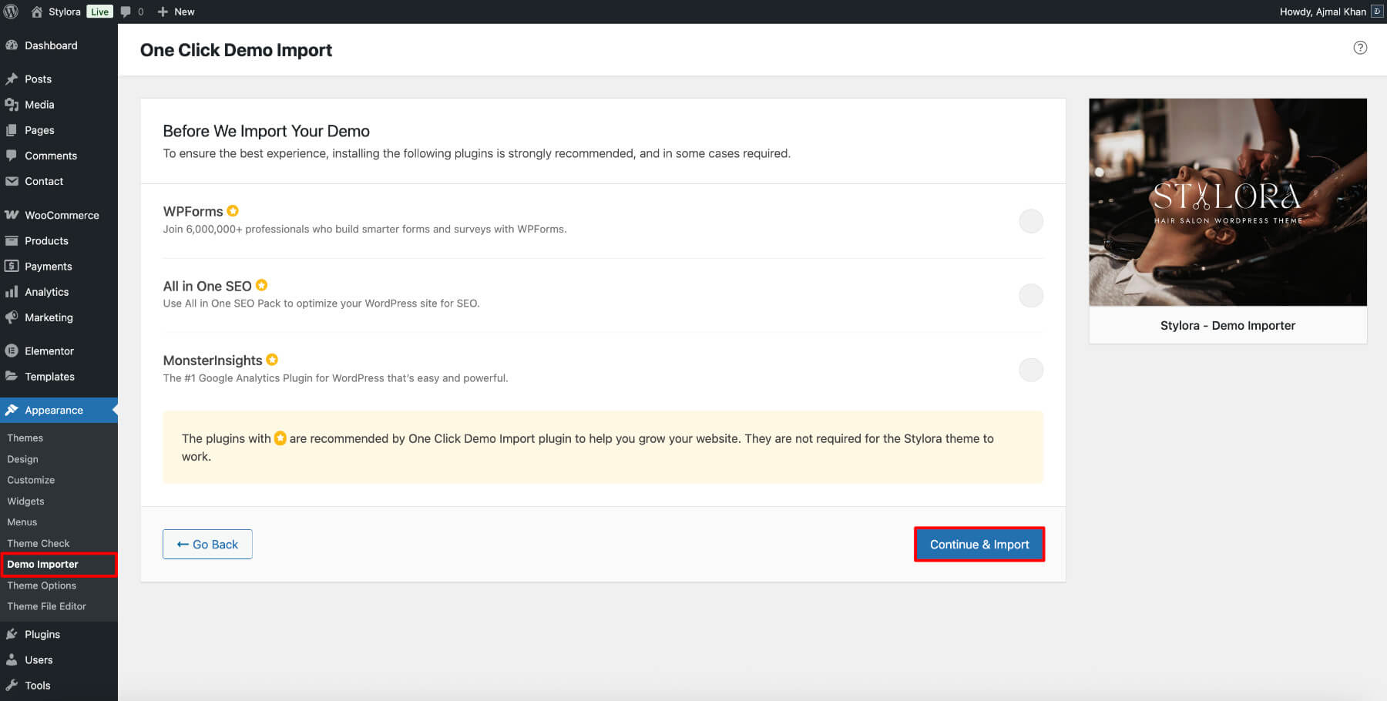
Task: Click the Continue & Import button
Action: coord(979,545)
